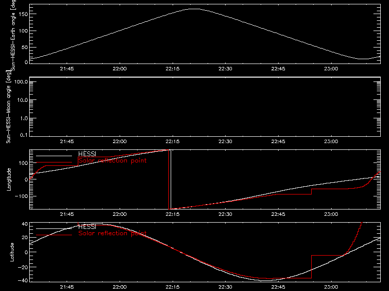This screenshot has height=291, width=389.
Task: Click the red legend line in Latitude plot
Action: click(x=54, y=235)
